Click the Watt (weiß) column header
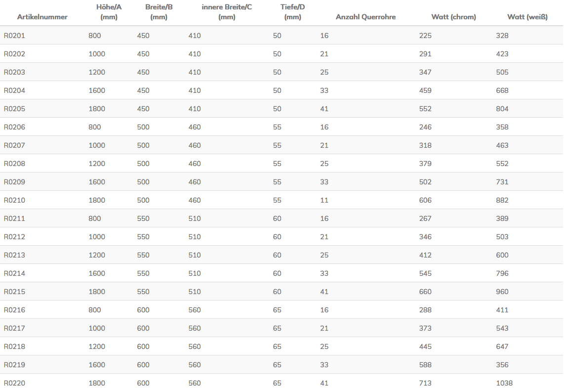This screenshot has width=564, height=392. tap(527, 17)
